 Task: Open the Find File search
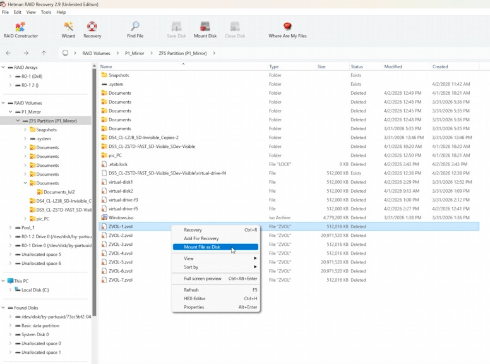(x=135, y=30)
